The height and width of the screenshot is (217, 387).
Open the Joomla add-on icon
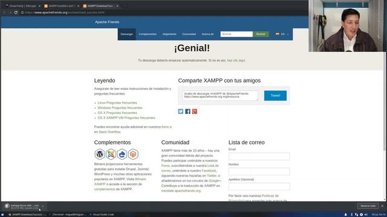pyautogui.click(x=111, y=154)
